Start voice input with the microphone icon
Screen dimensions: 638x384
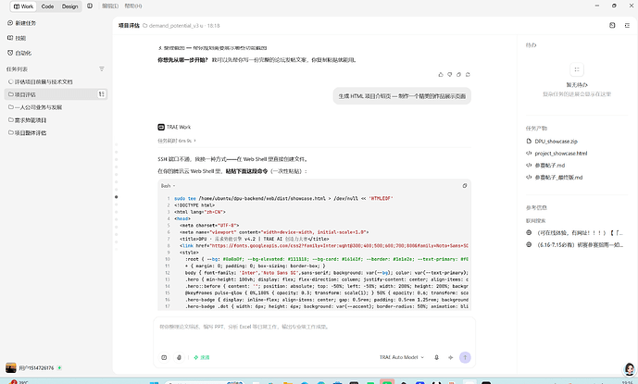(436, 357)
